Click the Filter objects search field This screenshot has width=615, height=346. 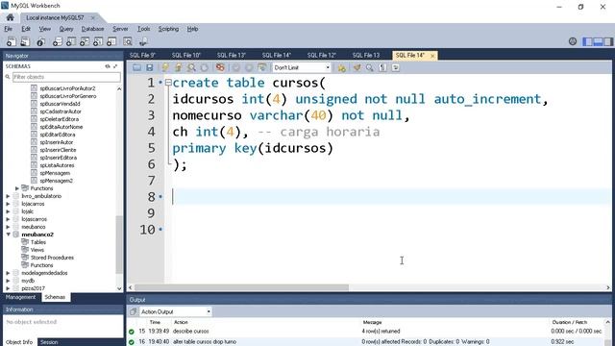66,77
